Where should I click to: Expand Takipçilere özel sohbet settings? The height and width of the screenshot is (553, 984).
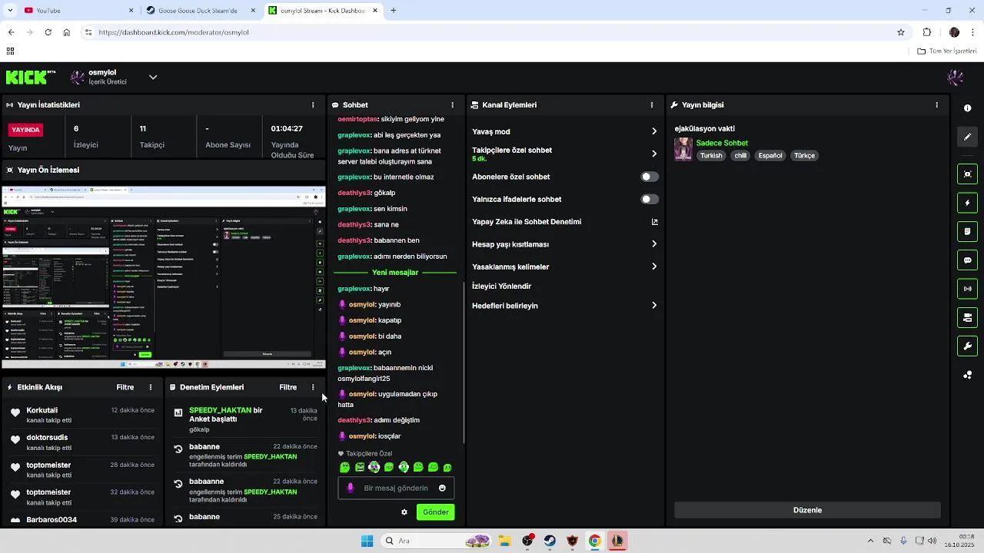654,154
